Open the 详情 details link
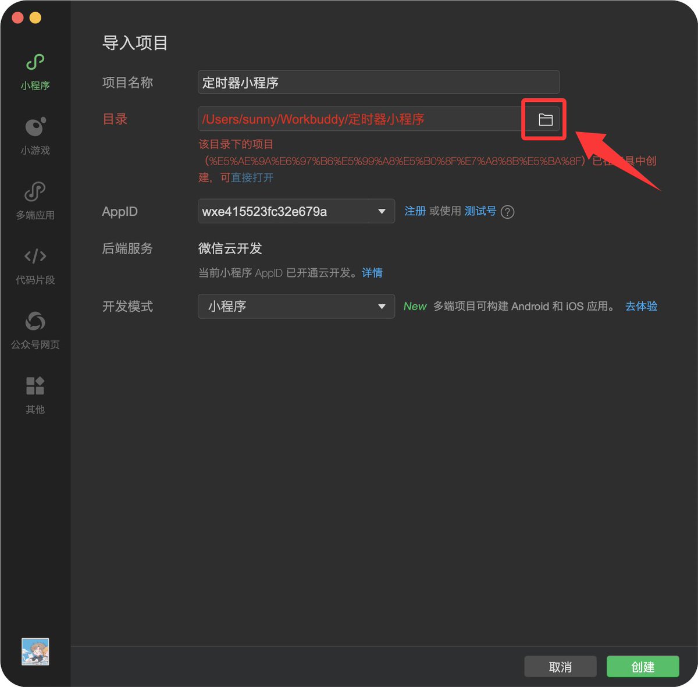Viewport: 698px width, 687px height. [x=372, y=273]
